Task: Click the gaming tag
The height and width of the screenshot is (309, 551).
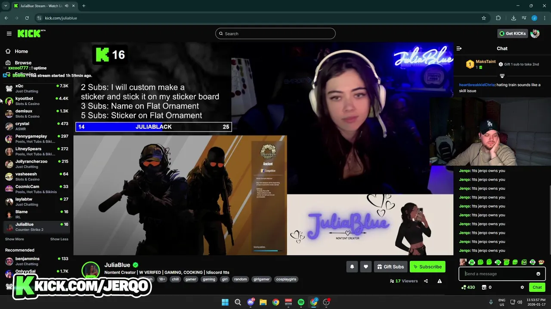Action: click(x=209, y=279)
